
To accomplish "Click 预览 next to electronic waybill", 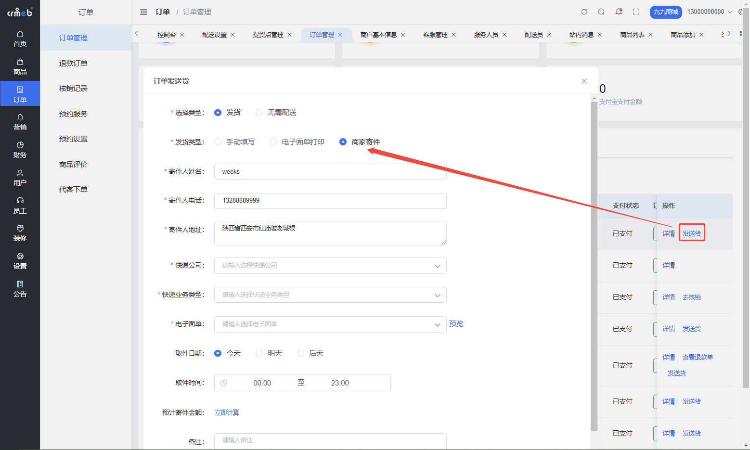I will 456,324.
